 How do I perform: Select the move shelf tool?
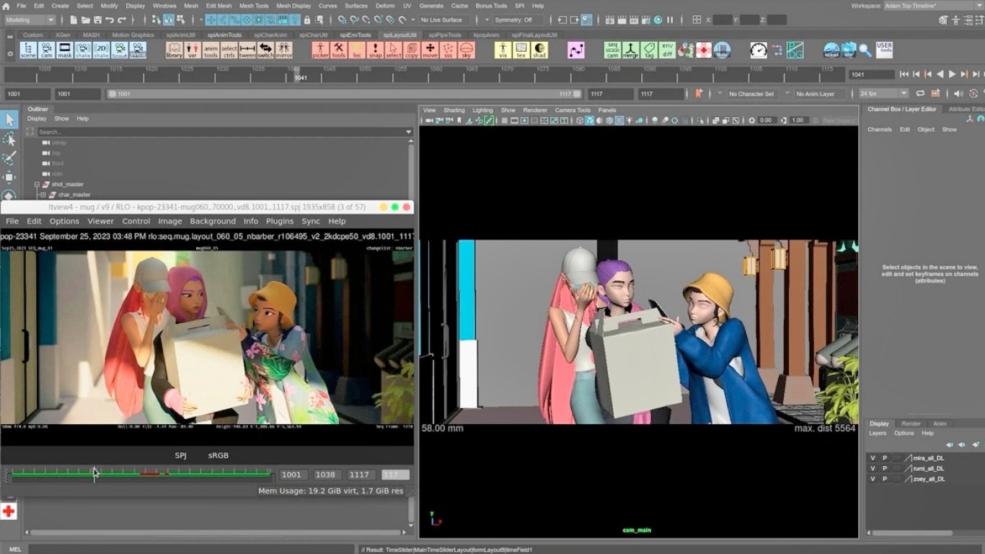pyautogui.click(x=430, y=50)
